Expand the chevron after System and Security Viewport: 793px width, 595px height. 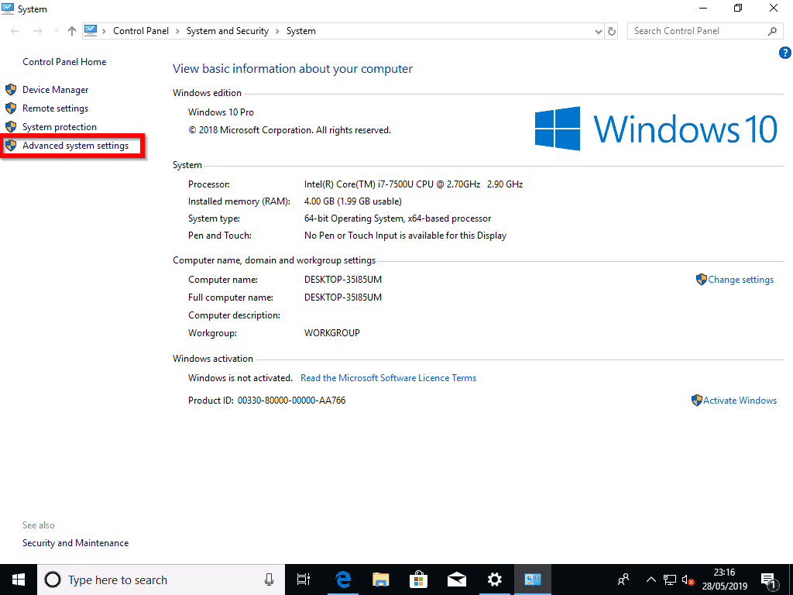point(277,31)
